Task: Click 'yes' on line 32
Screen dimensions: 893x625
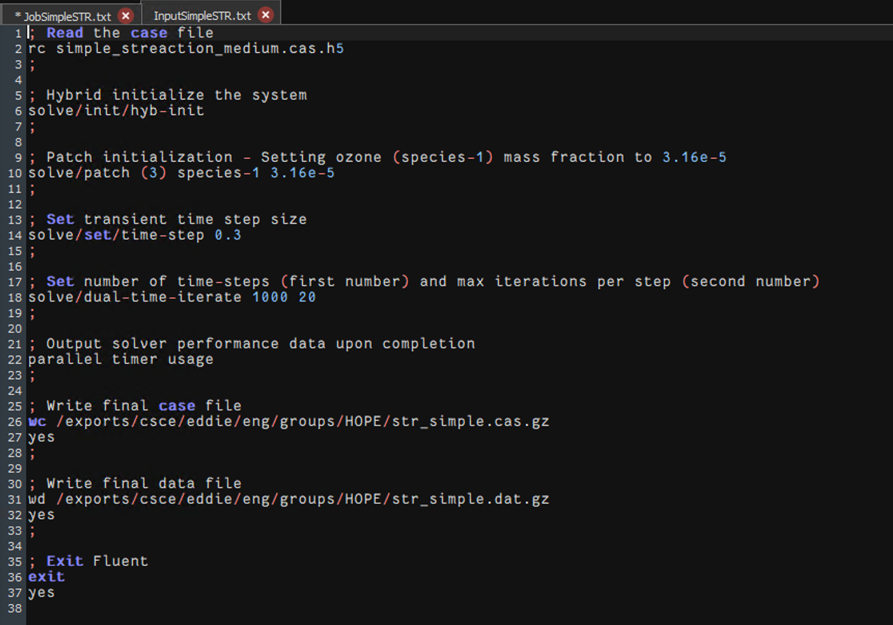Action: (x=41, y=515)
